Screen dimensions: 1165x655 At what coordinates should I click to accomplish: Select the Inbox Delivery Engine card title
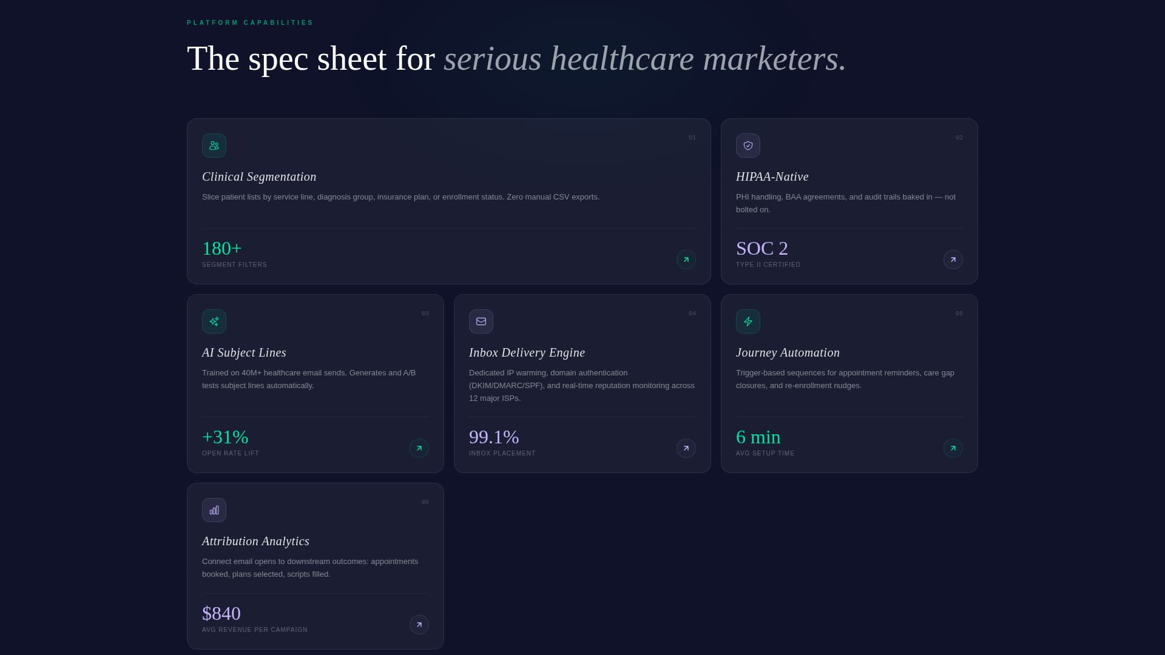pos(527,352)
